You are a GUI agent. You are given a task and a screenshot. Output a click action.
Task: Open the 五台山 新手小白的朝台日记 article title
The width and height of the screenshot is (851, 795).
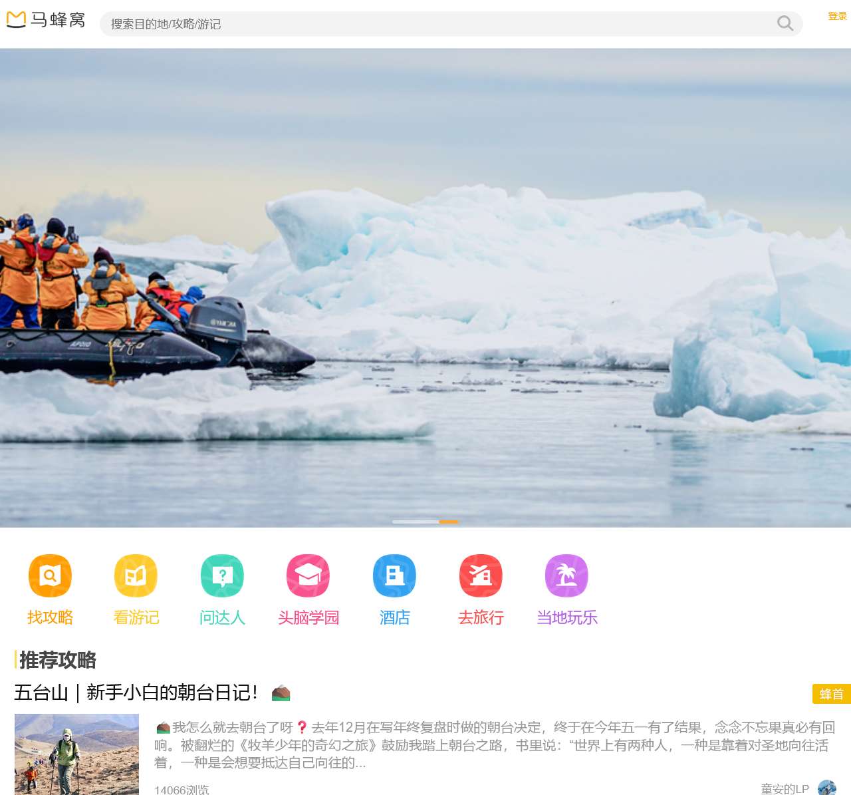(136, 693)
